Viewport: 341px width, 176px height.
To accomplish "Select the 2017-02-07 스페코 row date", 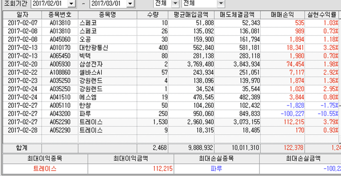I will [23, 23].
